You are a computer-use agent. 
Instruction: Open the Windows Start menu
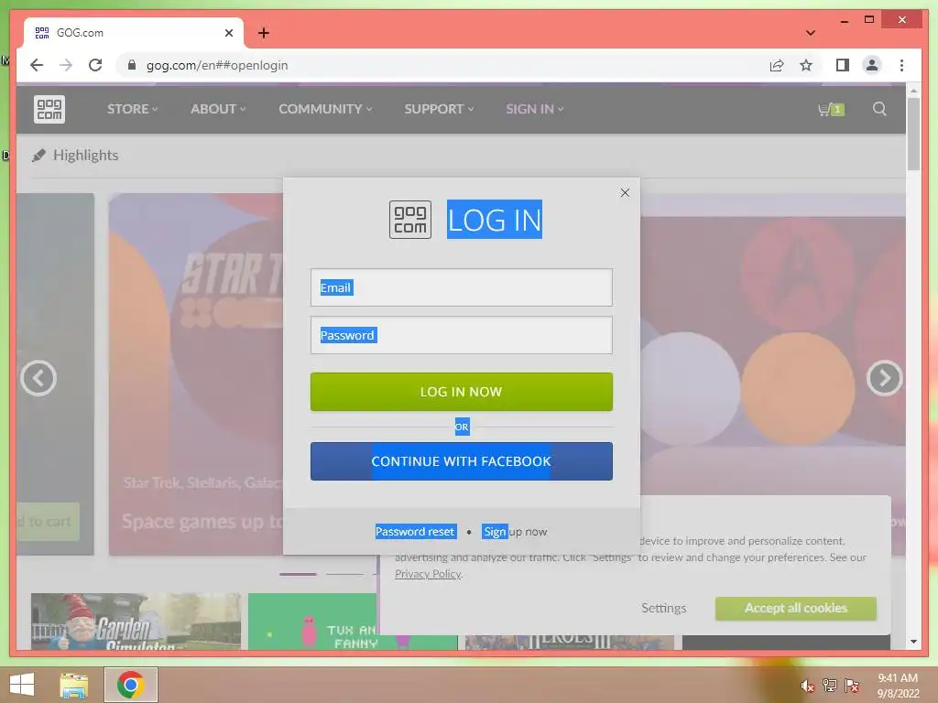[x=22, y=685]
